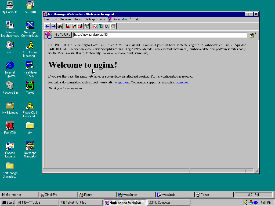Screen dimensions: 275x206
Task: Open the Hotlist menu
Action: pos(78,19)
